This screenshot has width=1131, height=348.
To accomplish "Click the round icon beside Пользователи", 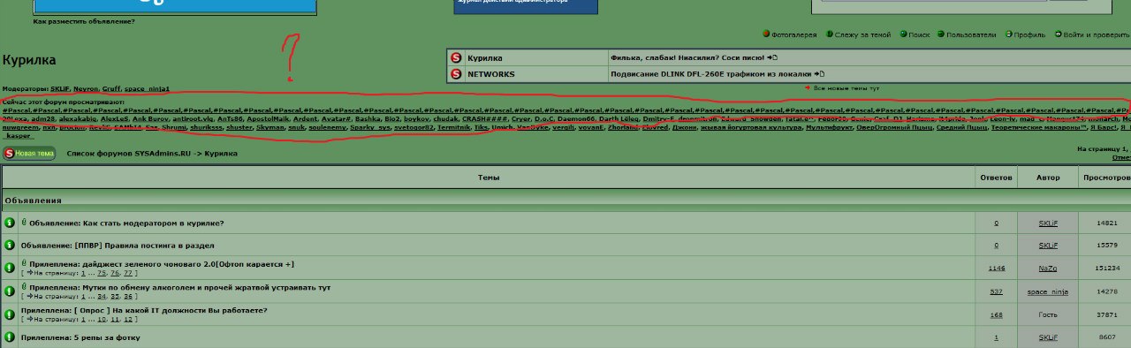I will point(941,34).
